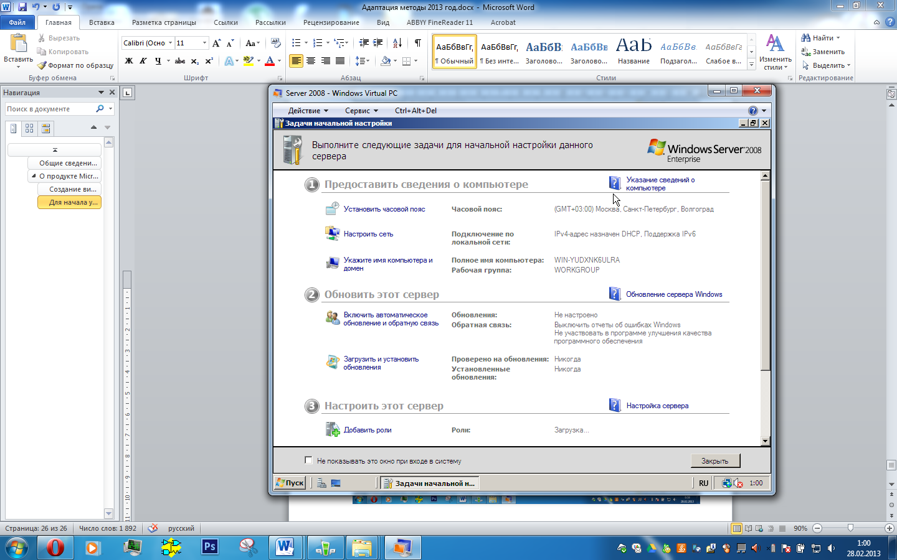Image resolution: width=897 pixels, height=560 pixels.
Task: Increase font size with grow font icon
Action: pos(216,43)
